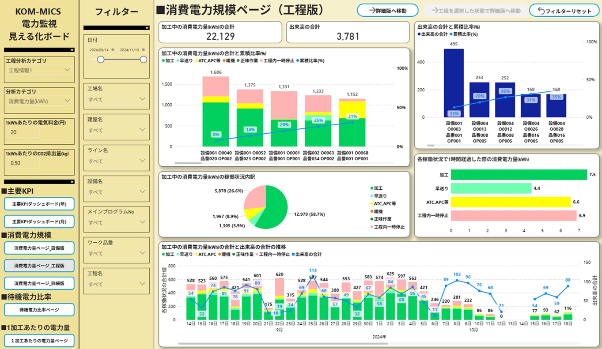Open the メインプログラムNo dropdown
The image size is (602, 349).
pyautogui.click(x=142, y=223)
